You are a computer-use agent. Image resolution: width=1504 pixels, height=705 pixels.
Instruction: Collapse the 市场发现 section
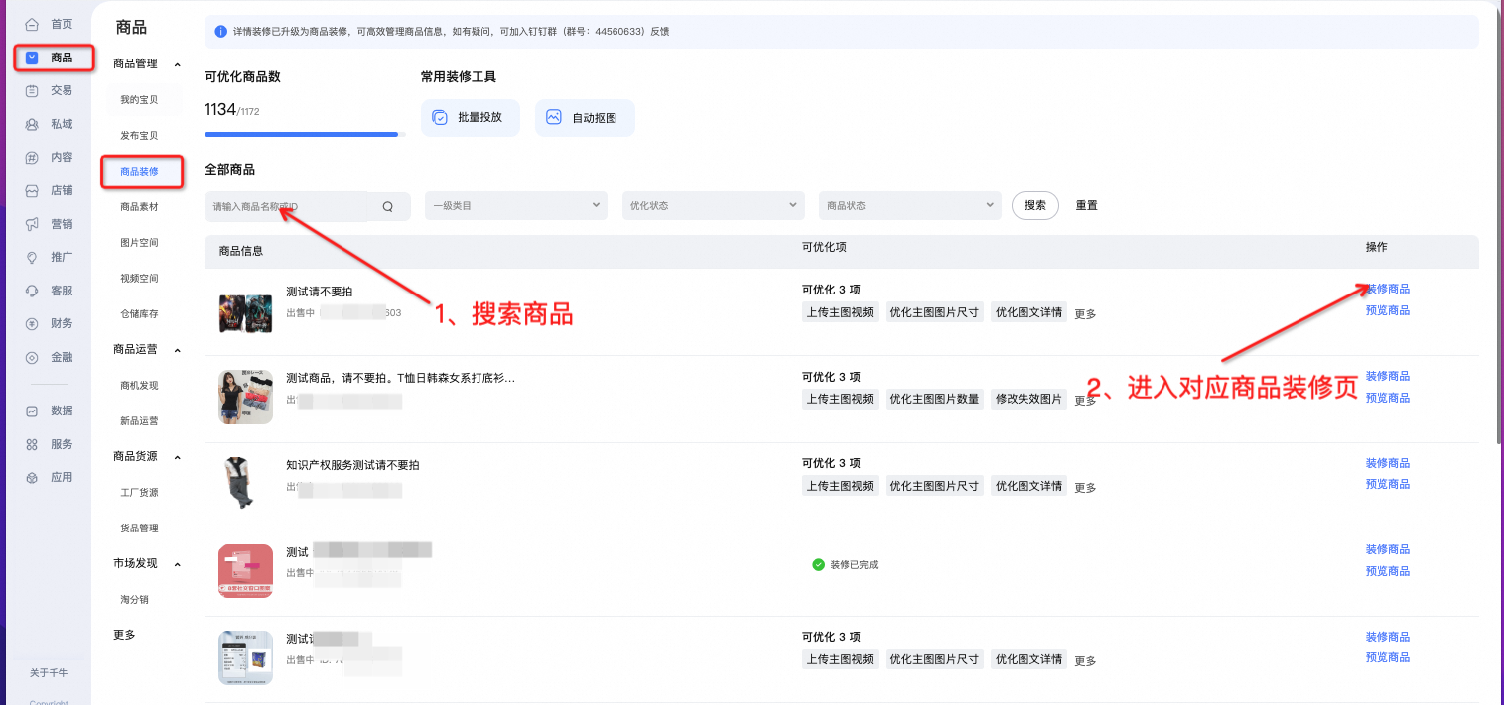tap(178, 564)
